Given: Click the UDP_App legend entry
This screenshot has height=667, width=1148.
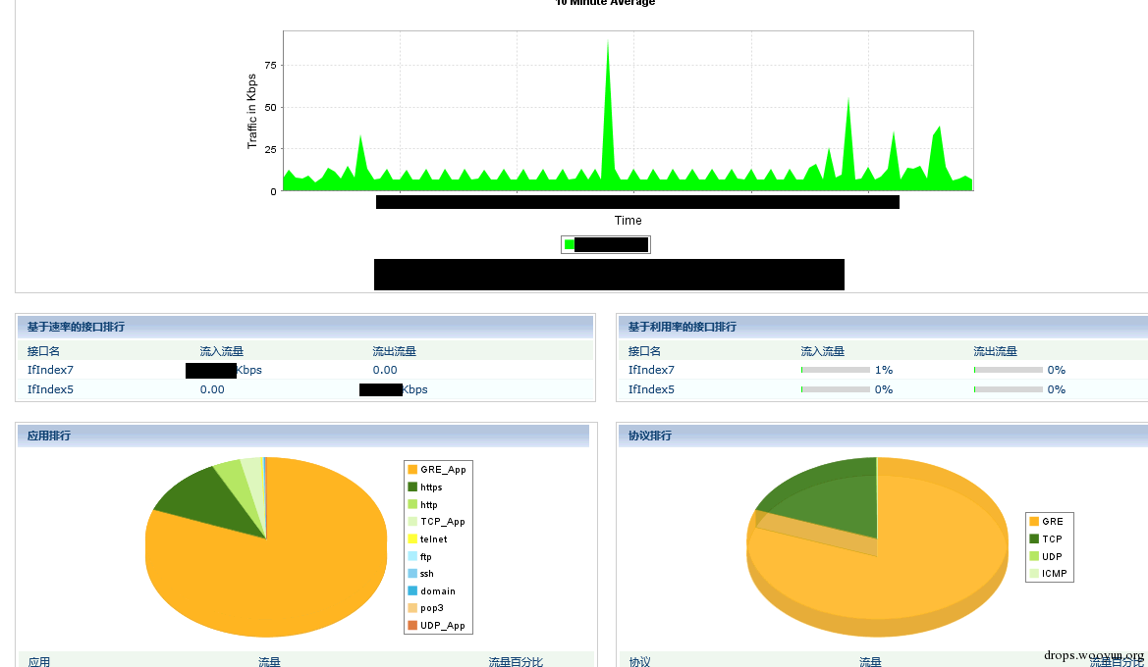Looking at the screenshot, I should (442, 626).
